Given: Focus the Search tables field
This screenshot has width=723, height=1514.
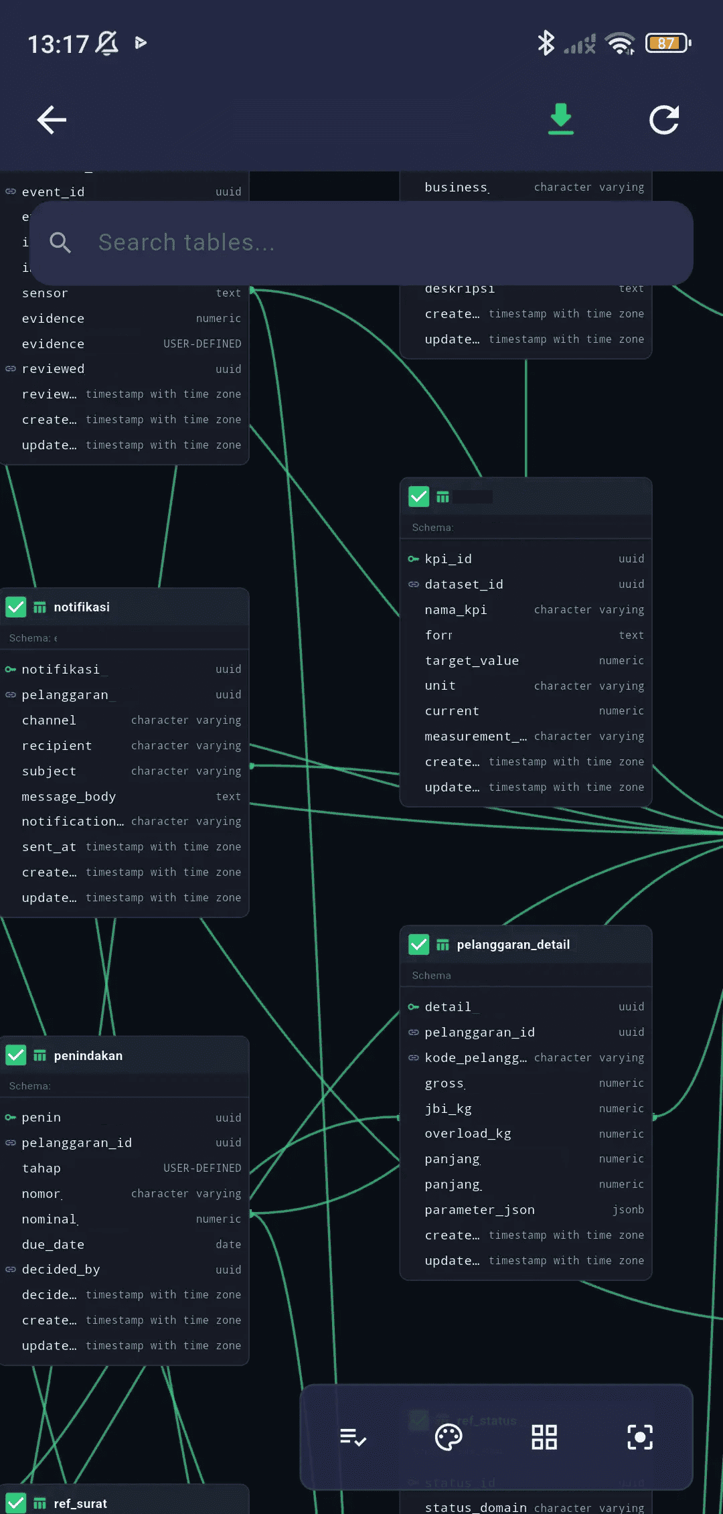Looking at the screenshot, I should click(361, 242).
